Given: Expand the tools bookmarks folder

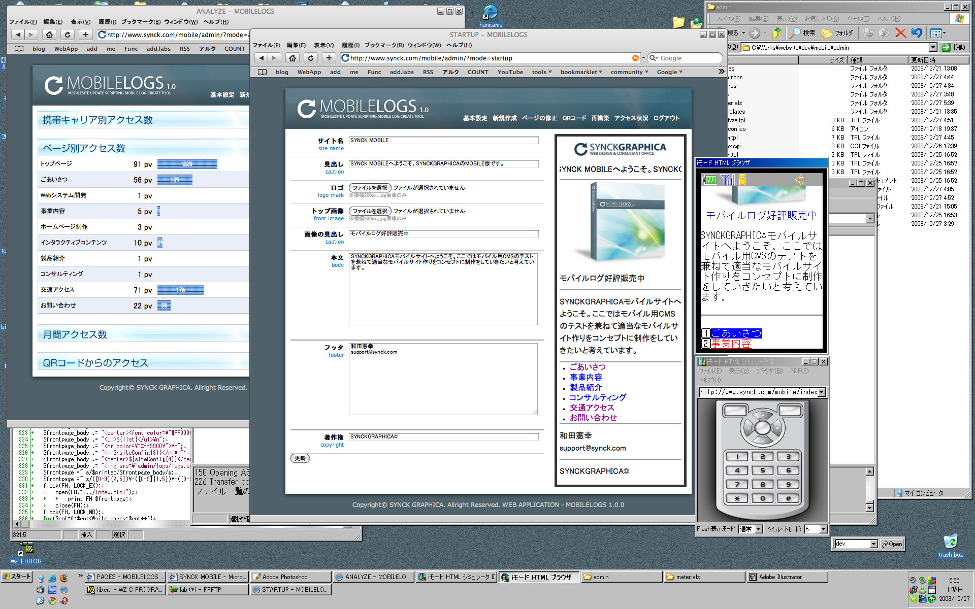Looking at the screenshot, I should (542, 72).
